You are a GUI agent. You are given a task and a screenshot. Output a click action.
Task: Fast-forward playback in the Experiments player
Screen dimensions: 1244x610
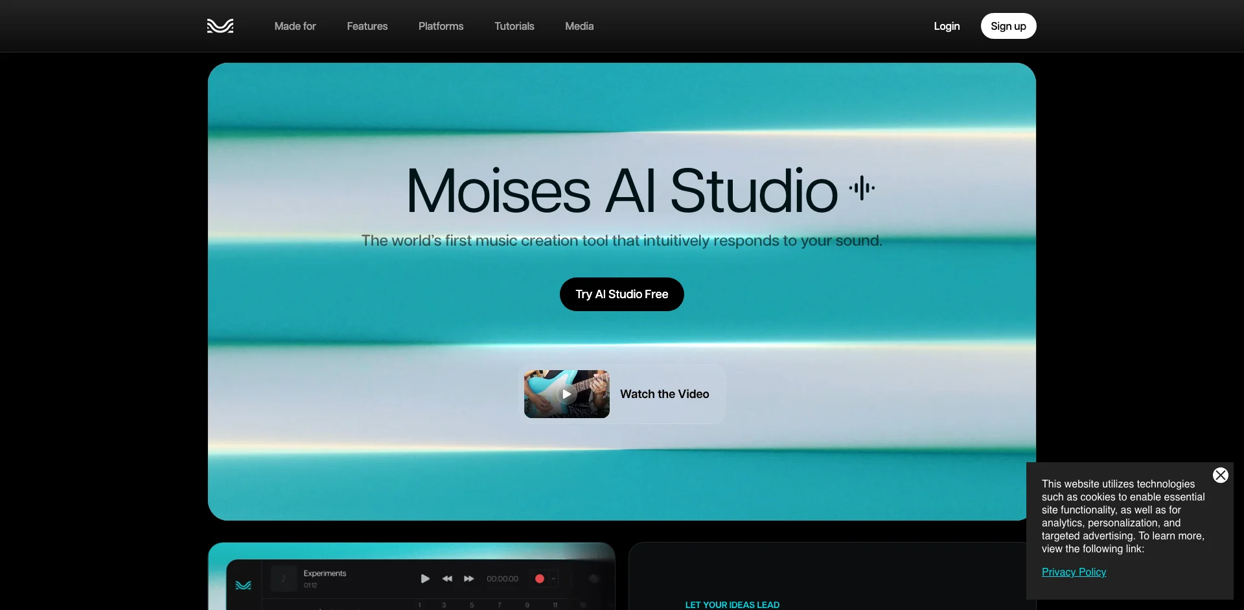(x=468, y=578)
